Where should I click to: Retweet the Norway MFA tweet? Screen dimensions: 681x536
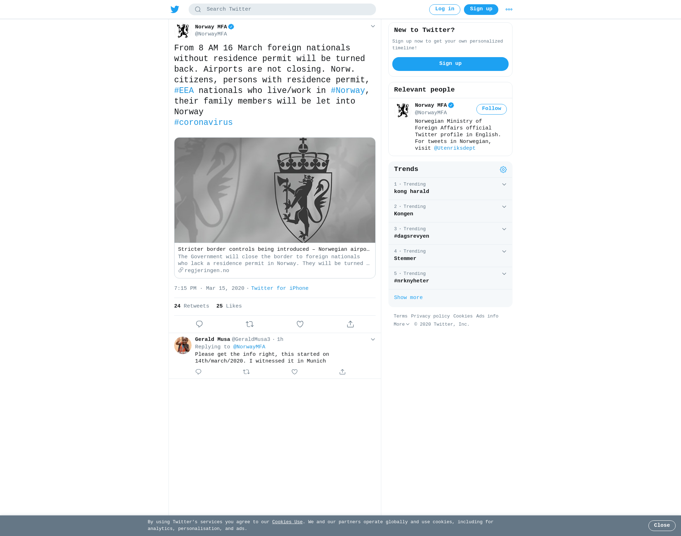pos(250,324)
